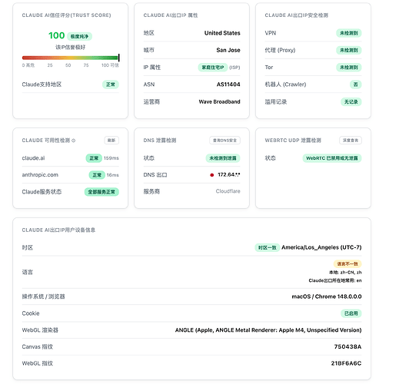Click the 未检测到 badge in the Tor row
Screen dimensions: 399x384
[x=349, y=68]
